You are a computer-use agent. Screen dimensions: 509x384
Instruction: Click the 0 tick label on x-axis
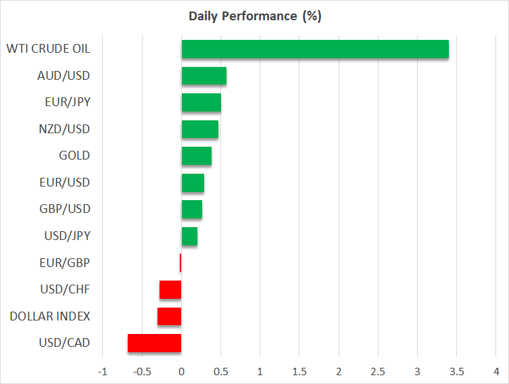(x=181, y=372)
